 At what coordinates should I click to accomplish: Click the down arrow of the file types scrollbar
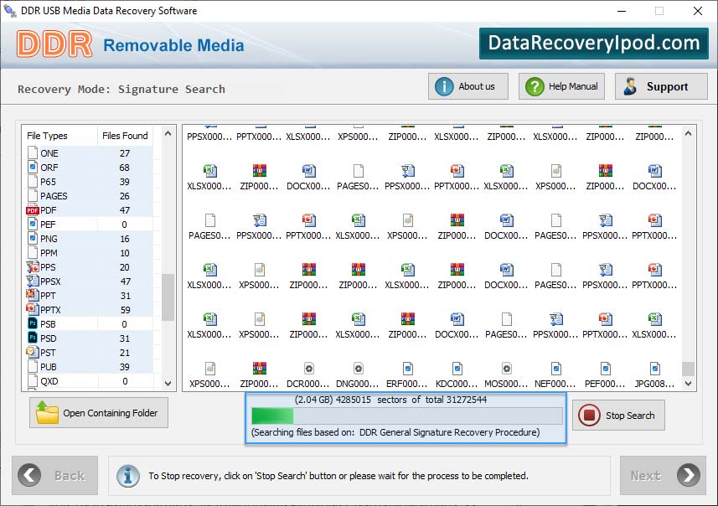pos(168,384)
